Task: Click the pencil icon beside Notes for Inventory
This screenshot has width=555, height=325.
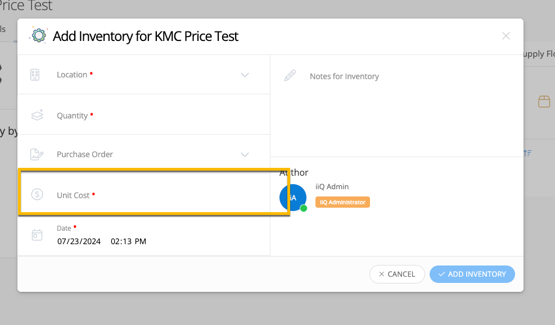Action: coord(290,76)
